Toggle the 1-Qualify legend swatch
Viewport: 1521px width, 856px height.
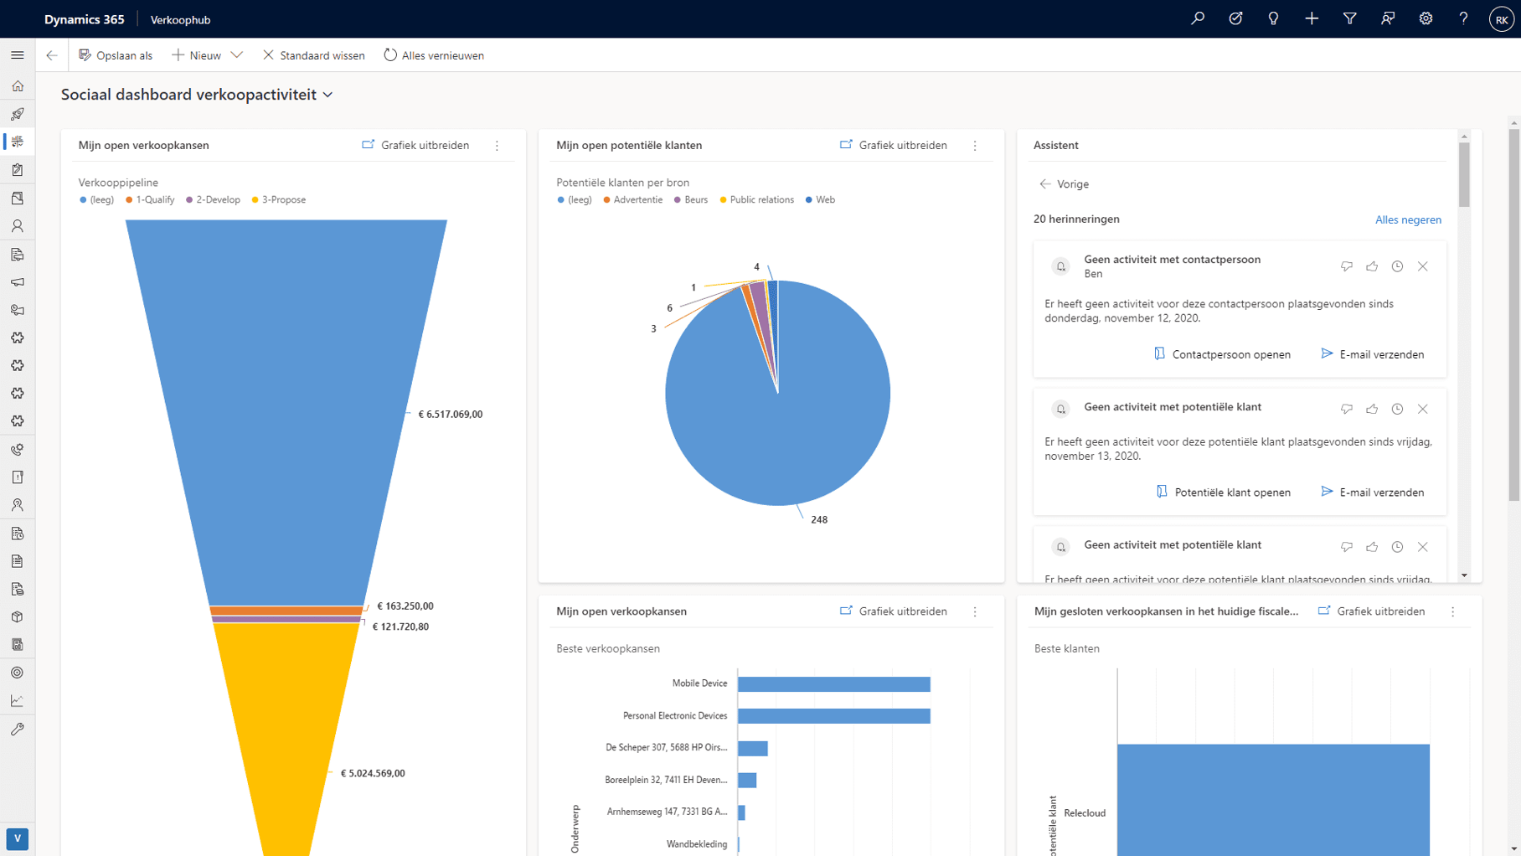tap(129, 200)
